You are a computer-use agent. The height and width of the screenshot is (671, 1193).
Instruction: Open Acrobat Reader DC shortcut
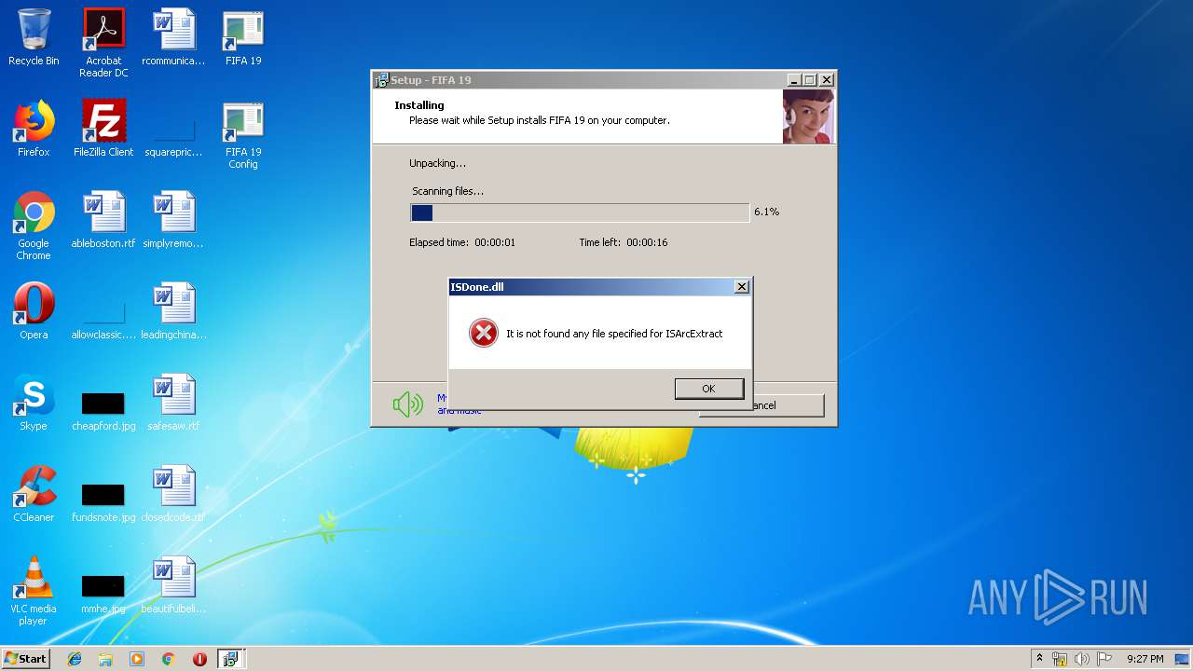pos(103,43)
